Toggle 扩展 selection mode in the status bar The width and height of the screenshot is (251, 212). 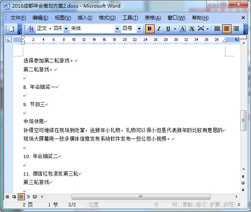click(215, 205)
